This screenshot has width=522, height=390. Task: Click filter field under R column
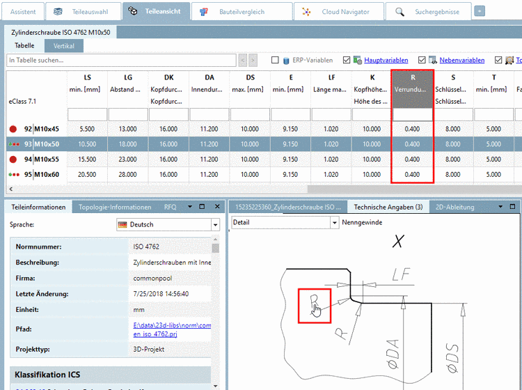point(413,115)
